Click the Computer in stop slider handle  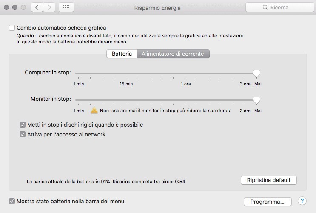[256, 74]
